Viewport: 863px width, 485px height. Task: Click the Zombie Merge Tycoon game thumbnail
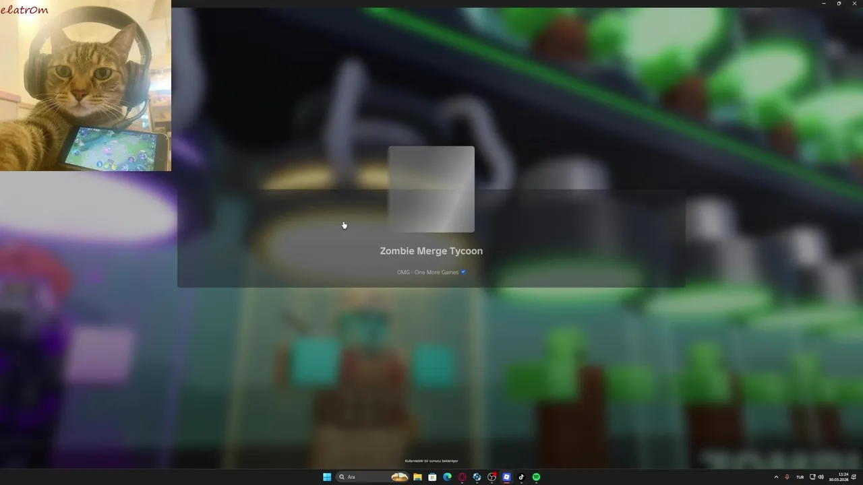[431, 189]
